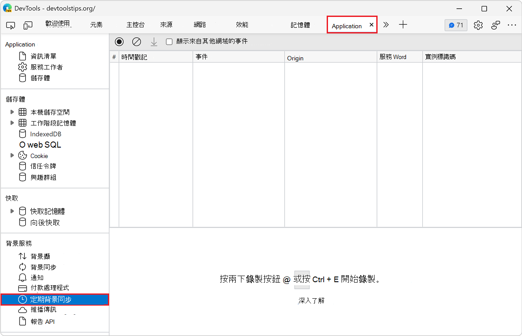Activate the inspect element picker
Screen dimensions: 522x336
coord(10,25)
